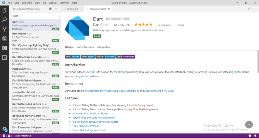
Task: Click the Dart Code publisher name
Action: tap(101, 25)
